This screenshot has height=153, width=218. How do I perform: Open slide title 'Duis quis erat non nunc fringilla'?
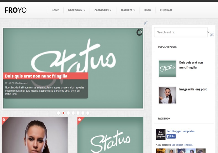(x=36, y=76)
